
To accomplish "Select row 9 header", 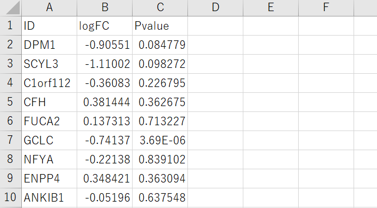I will [11, 178].
